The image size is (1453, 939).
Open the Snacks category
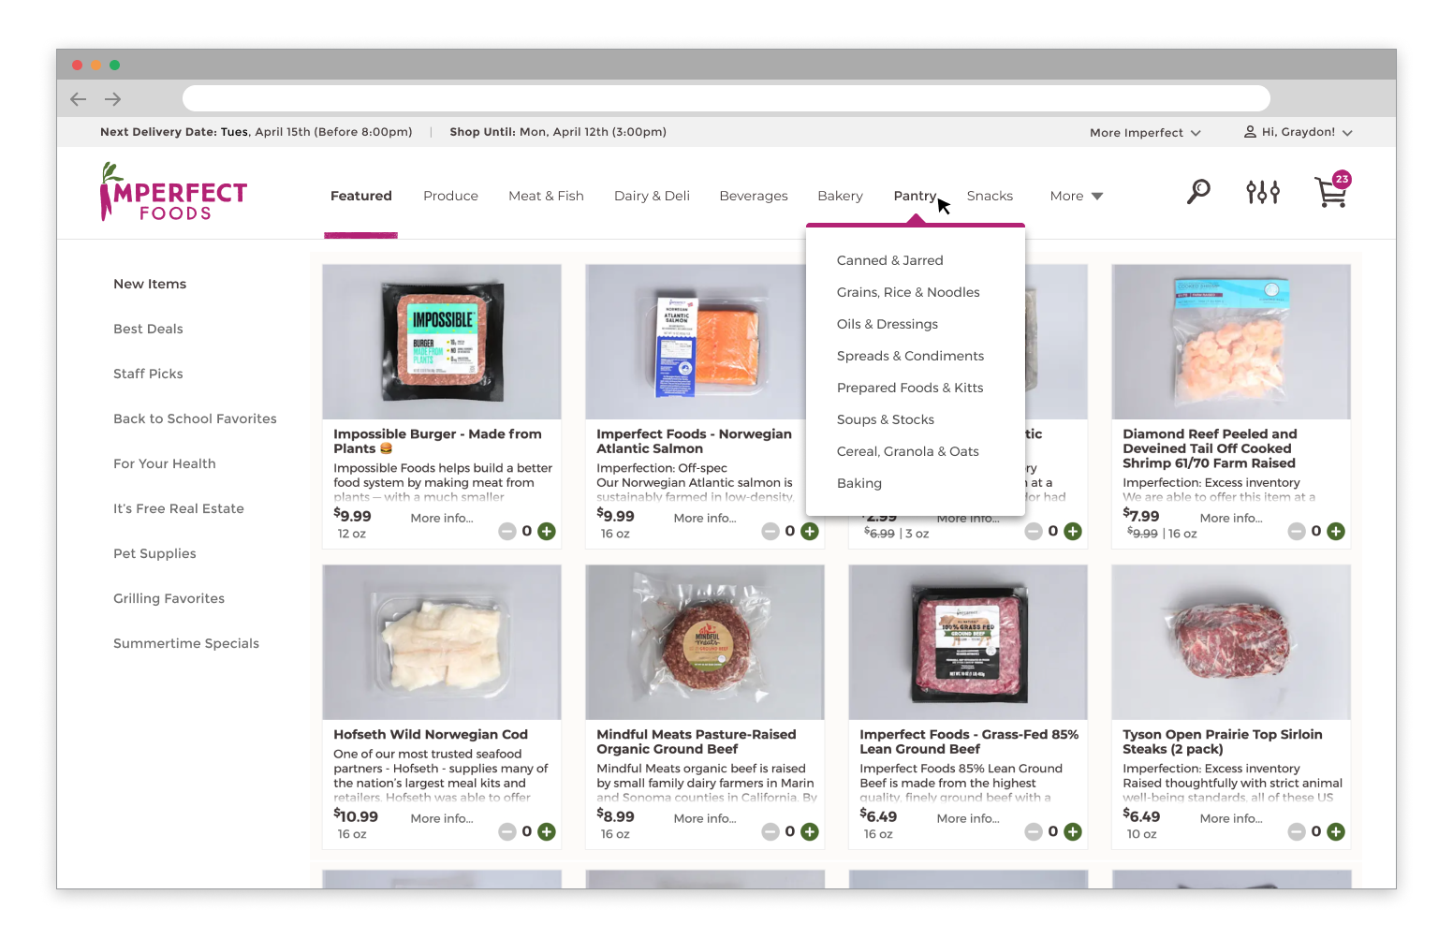[990, 196]
